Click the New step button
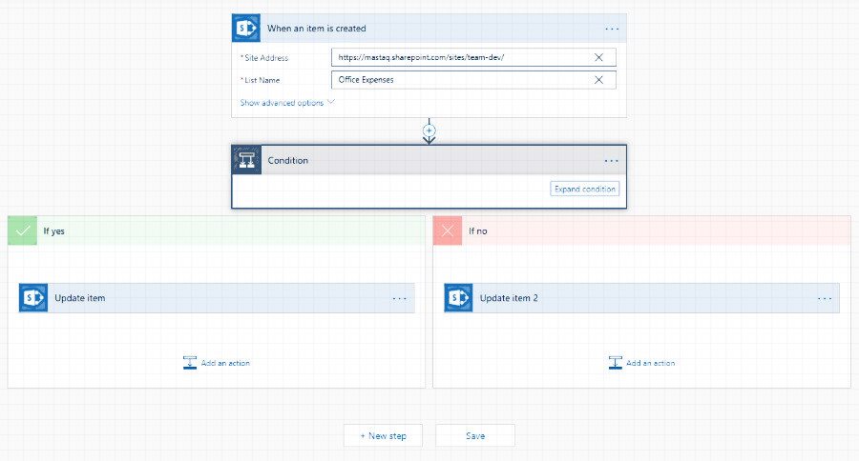Viewport: 859px width, 461px height. [383, 435]
